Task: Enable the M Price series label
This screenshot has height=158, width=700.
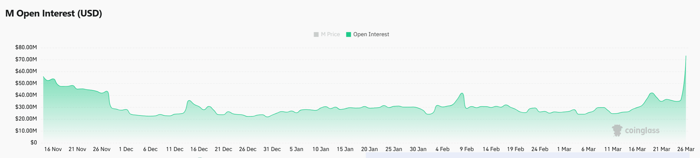Action: pos(330,34)
